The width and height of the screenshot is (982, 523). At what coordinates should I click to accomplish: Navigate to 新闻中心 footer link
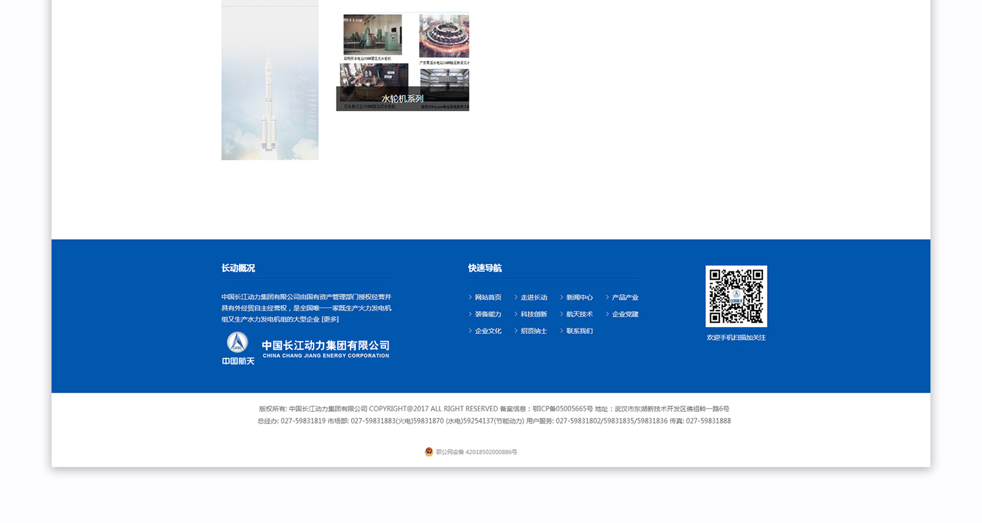pyautogui.click(x=579, y=298)
